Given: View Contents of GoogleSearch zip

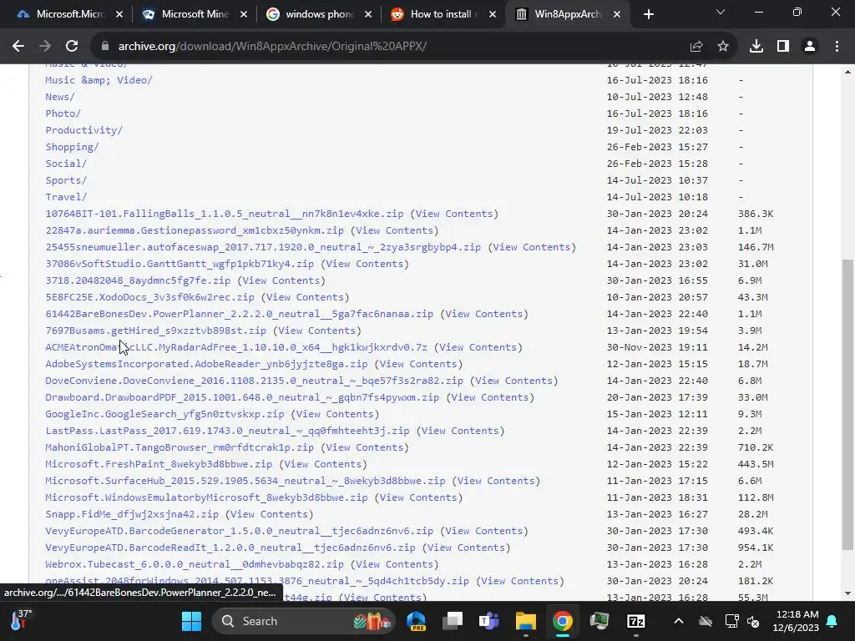Looking at the screenshot, I should (335, 414).
